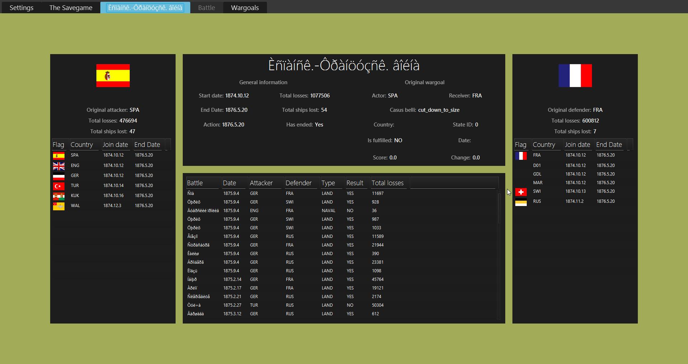Screen dimensions: 688x364
Task: Click the TUR flag in attackers list
Action: click(59, 186)
